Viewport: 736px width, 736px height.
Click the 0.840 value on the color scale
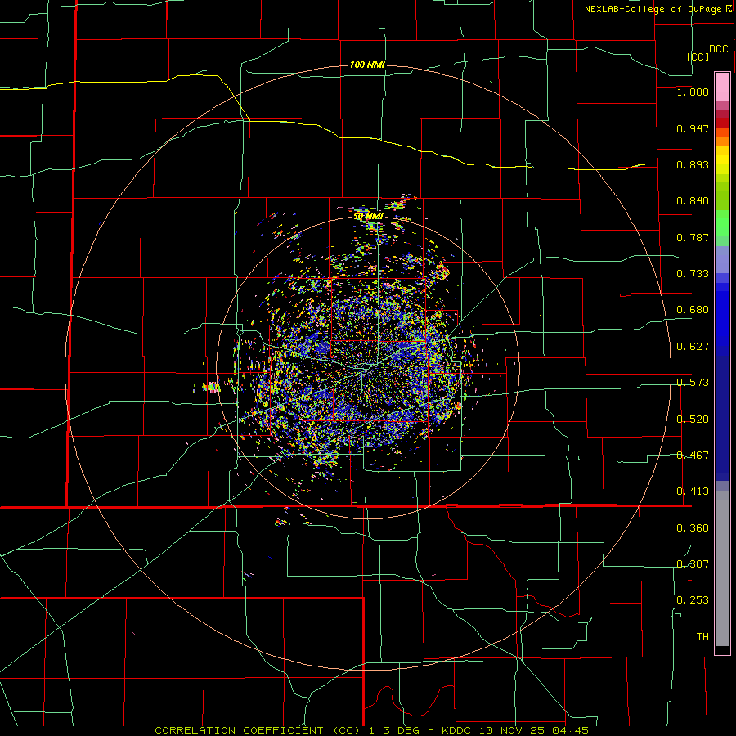(x=693, y=201)
